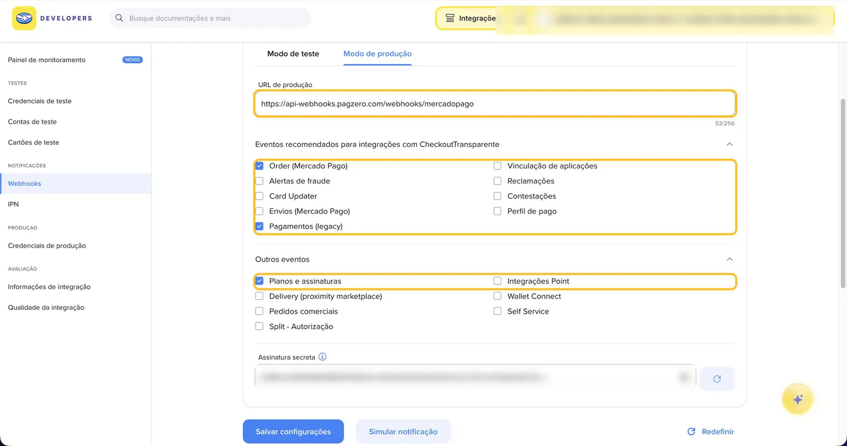Click the URL de produção input field
This screenshot has width=847, height=446.
(495, 104)
